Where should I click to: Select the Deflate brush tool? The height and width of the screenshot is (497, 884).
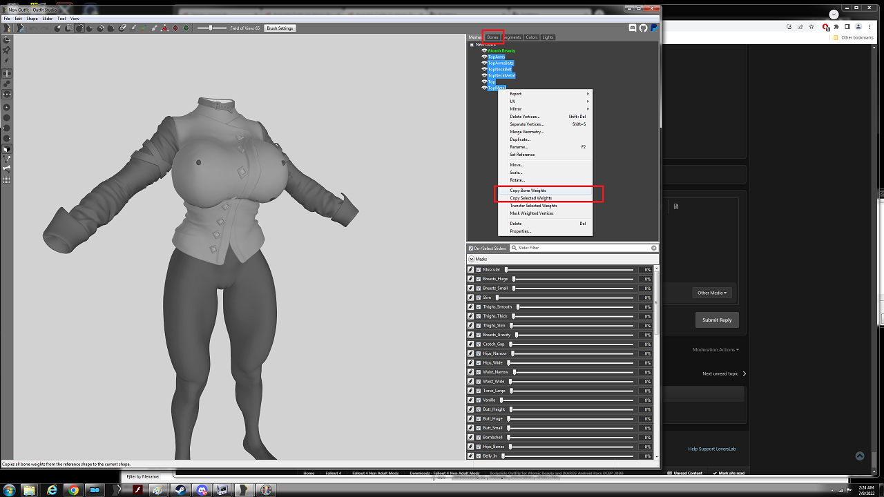pyautogui.click(x=89, y=28)
